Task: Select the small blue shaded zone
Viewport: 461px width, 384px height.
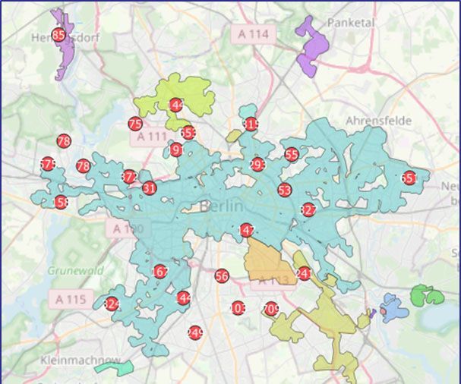Action: click(395, 308)
